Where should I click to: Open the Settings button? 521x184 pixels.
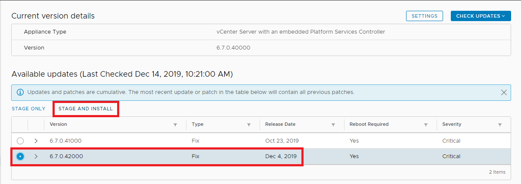424,16
